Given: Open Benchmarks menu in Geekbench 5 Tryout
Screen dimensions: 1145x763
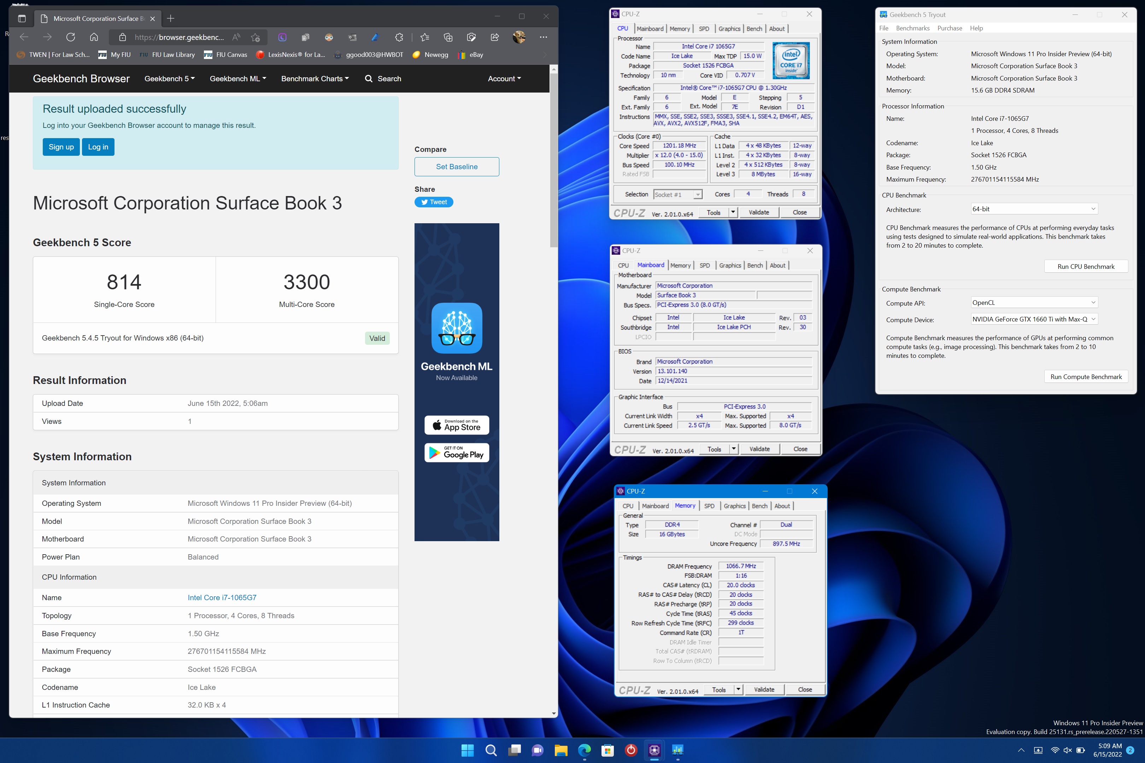Looking at the screenshot, I should [x=913, y=28].
